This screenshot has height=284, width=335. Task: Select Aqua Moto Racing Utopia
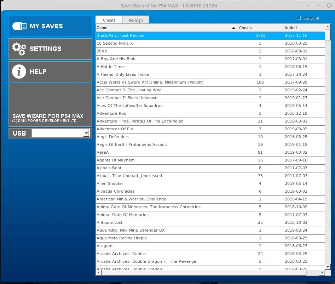pos(210,238)
